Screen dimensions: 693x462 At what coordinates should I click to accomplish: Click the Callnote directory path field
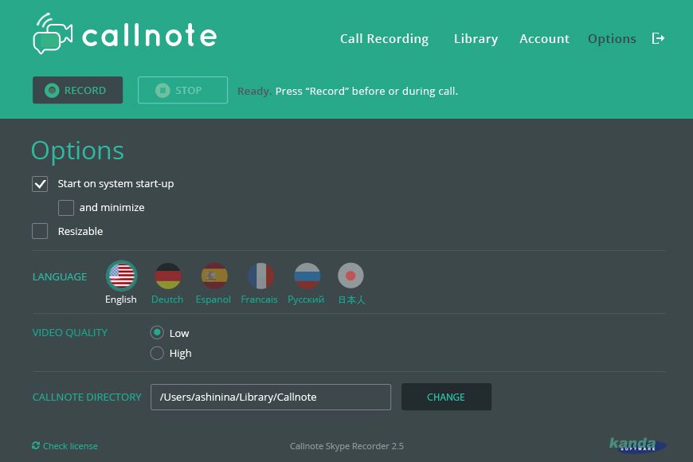point(271,397)
